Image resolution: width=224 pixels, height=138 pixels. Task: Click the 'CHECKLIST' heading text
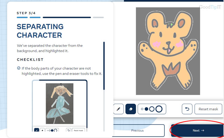click(x=30, y=60)
